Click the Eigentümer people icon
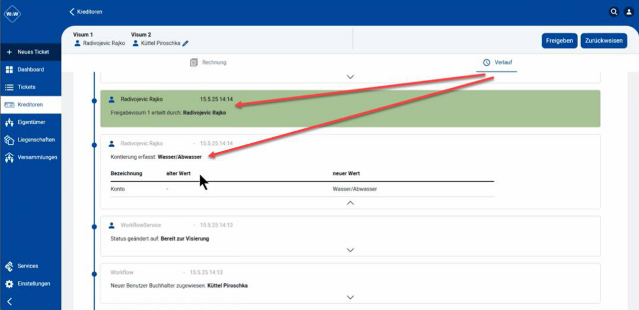The height and width of the screenshot is (310, 639). click(x=9, y=122)
